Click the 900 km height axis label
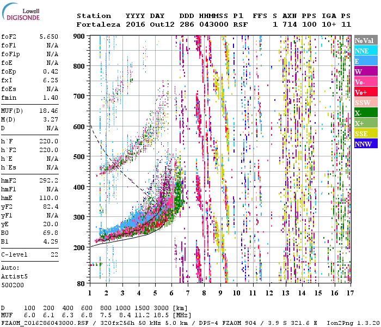Screen dimensions: 381x327 coord(79,37)
